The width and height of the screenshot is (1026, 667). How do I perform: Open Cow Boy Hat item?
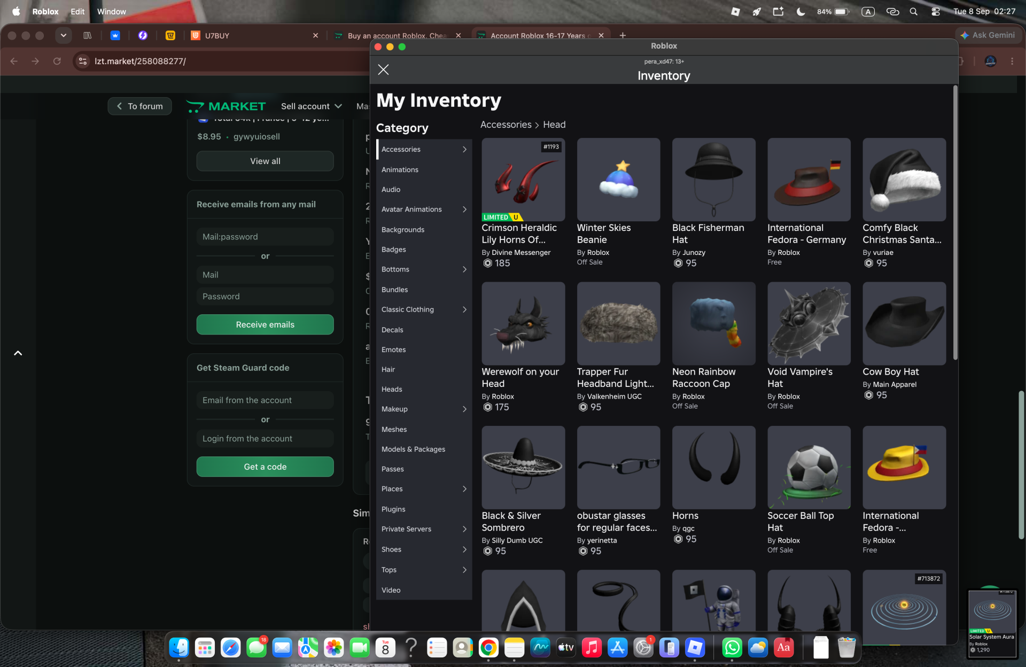tap(904, 324)
